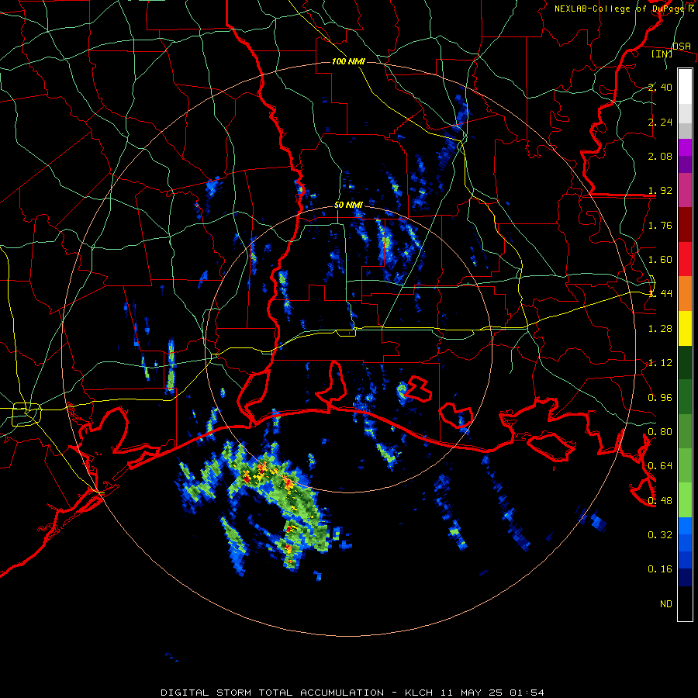Select the 2.08 legend value
This screenshot has height=698, width=698.
[660, 156]
